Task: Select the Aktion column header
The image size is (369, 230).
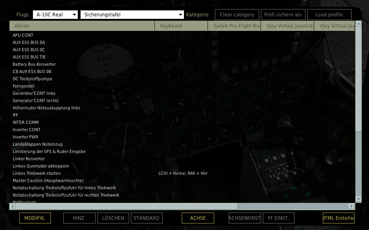Action: (82, 26)
